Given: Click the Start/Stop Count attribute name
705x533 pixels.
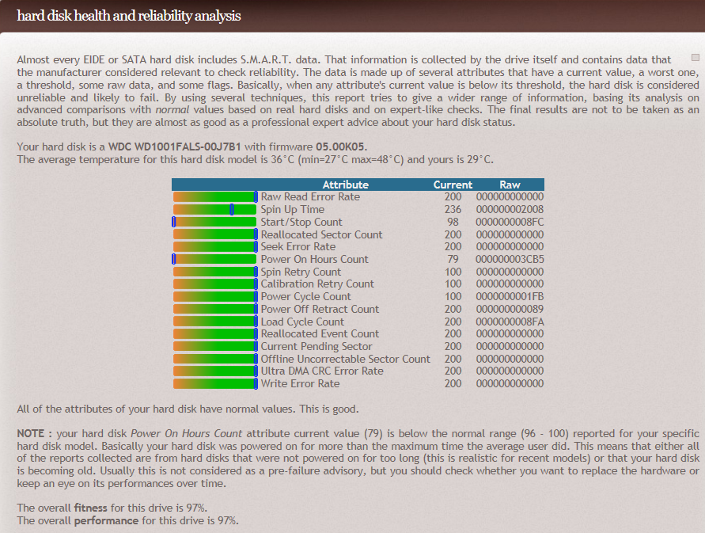Looking at the screenshot, I should (301, 222).
